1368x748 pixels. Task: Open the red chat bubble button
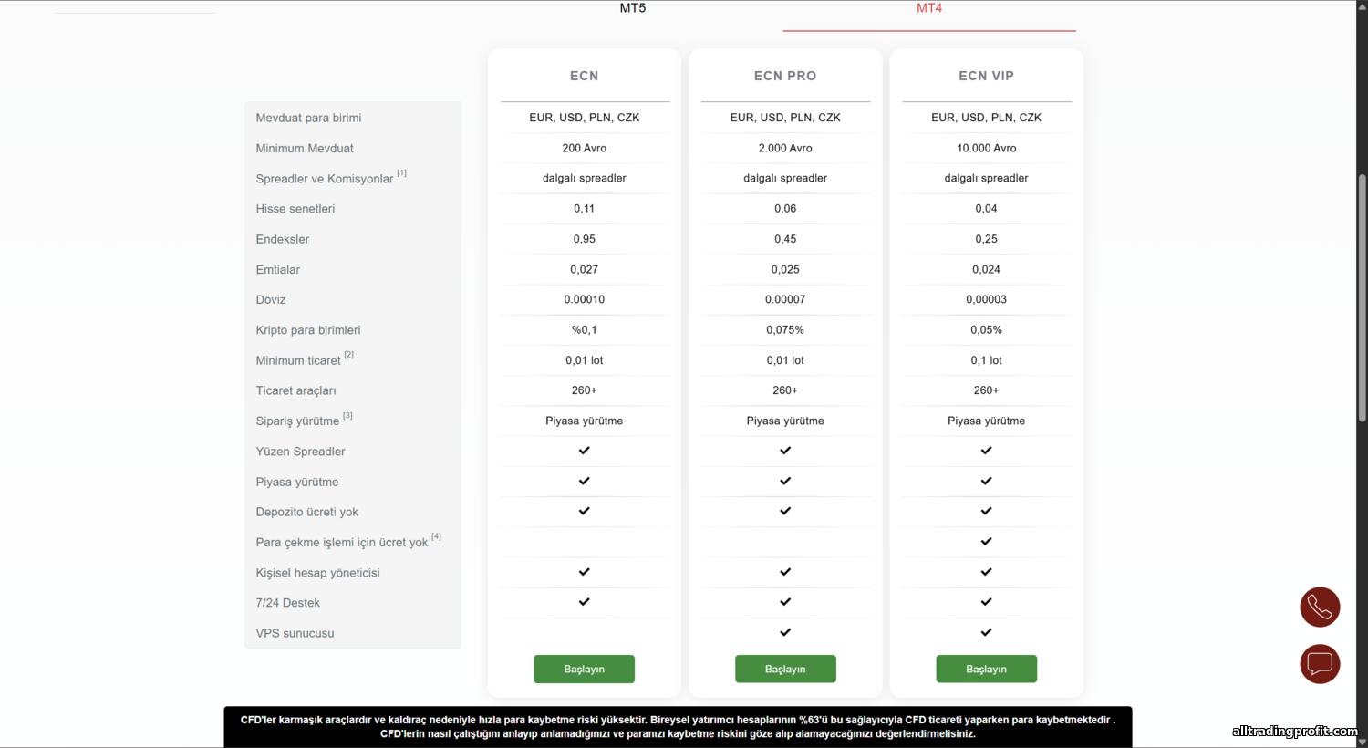coord(1320,663)
